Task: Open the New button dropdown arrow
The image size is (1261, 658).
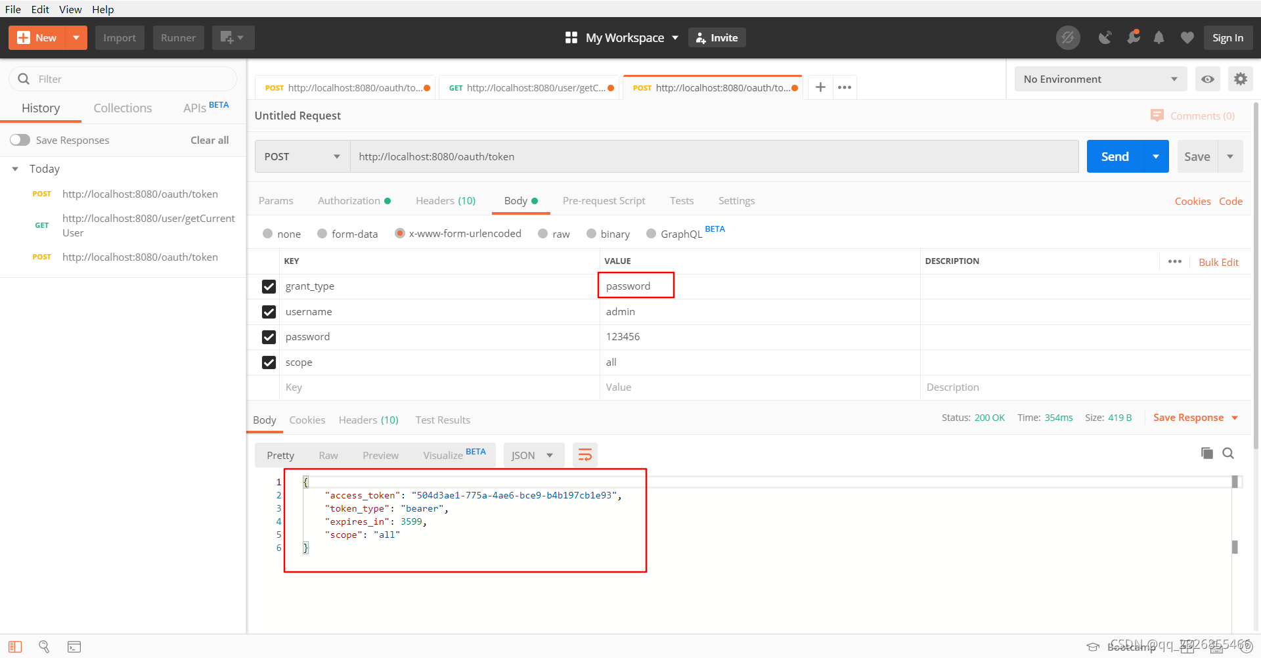Action: 76,37
